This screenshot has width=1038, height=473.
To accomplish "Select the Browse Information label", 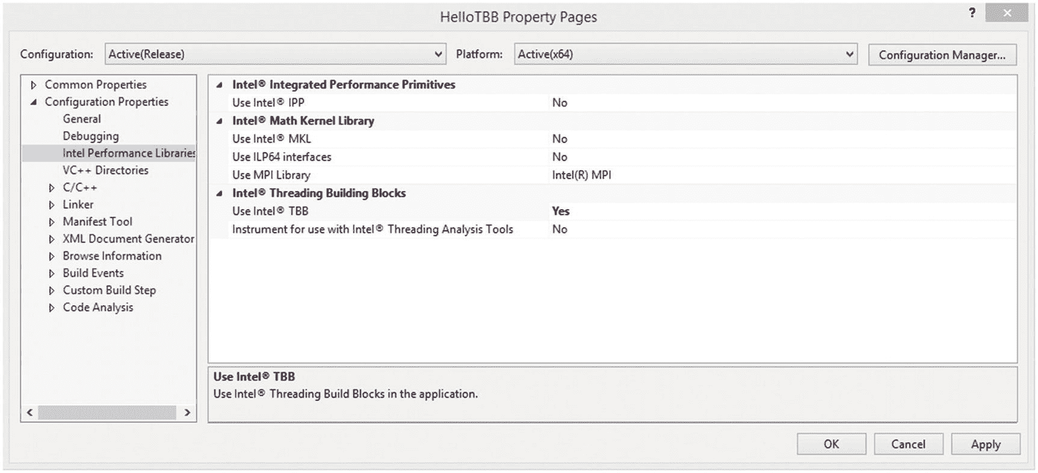I will (x=112, y=256).
